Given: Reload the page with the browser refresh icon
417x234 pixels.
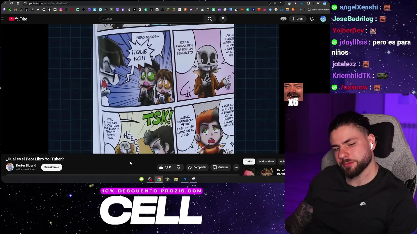Looking at the screenshot, I should click(x=11, y=3).
